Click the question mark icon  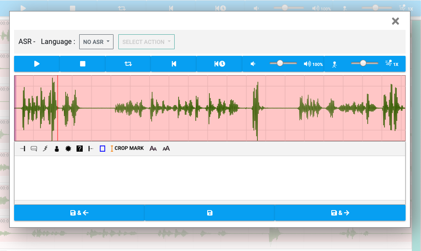click(80, 149)
